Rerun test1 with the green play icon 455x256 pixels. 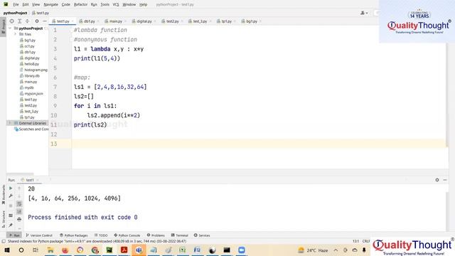(11, 188)
